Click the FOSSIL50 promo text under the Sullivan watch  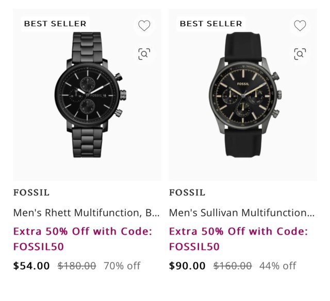pyautogui.click(x=194, y=246)
